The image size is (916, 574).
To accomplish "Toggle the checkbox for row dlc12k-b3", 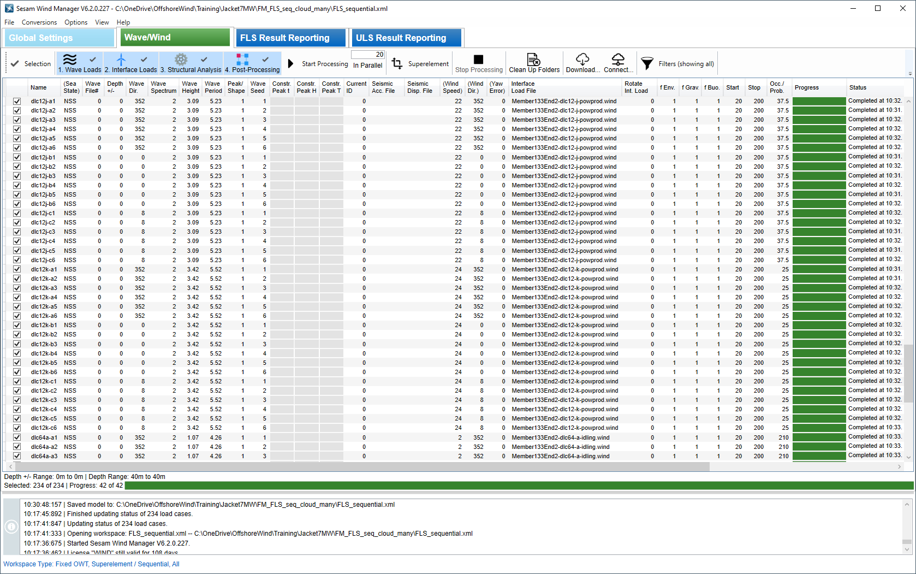I will [17, 344].
